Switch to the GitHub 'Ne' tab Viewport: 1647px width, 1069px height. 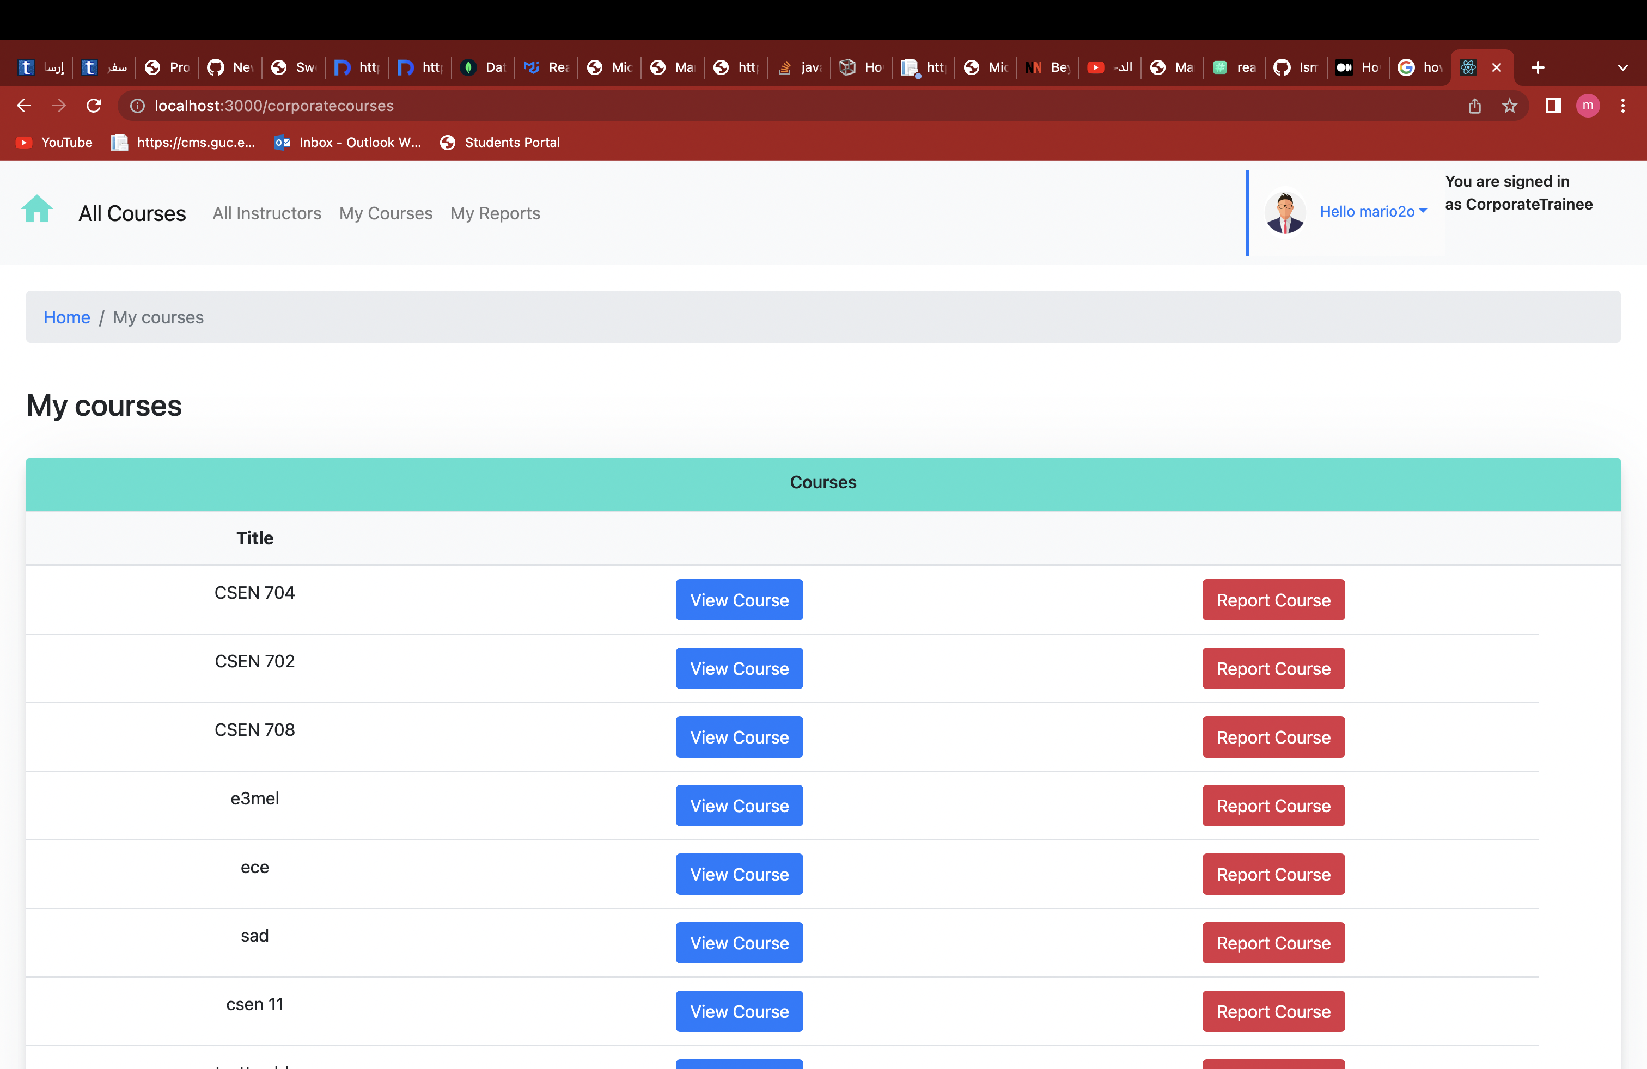click(230, 67)
